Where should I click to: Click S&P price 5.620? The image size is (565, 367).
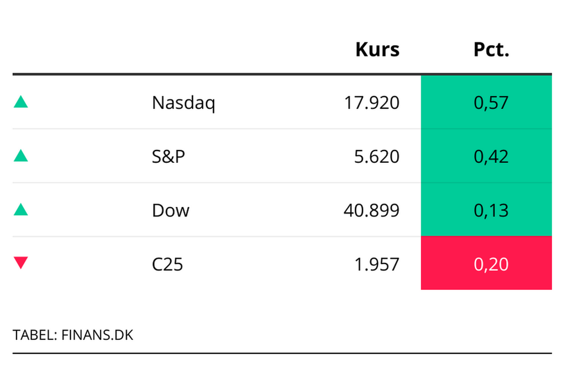[377, 156]
